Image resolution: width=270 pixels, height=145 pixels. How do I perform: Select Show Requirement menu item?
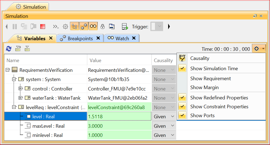[x=210, y=79]
